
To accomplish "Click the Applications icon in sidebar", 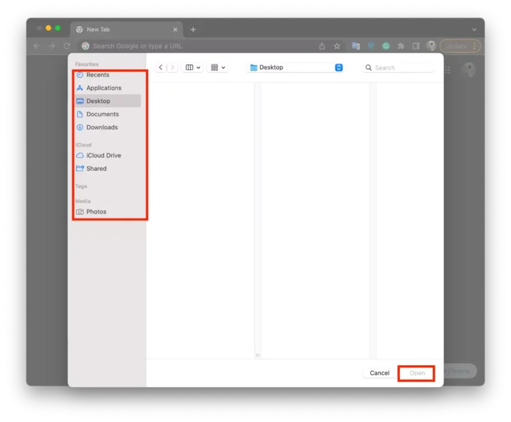I will [x=80, y=88].
